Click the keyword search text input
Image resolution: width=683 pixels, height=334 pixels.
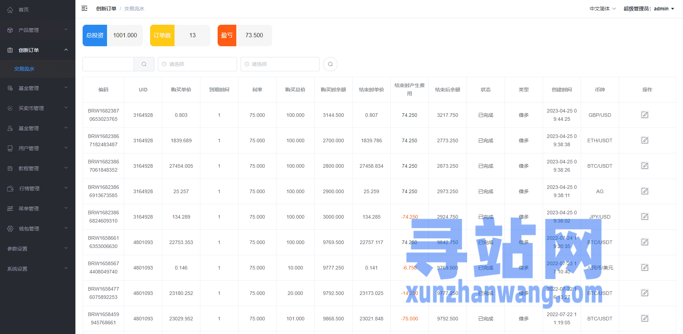click(x=108, y=64)
